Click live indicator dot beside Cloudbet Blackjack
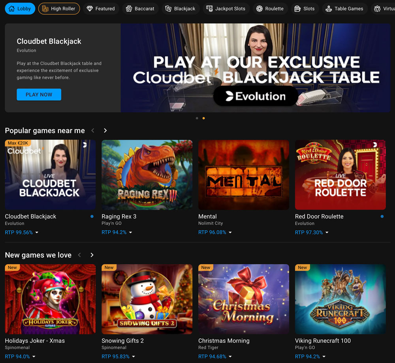This screenshot has height=363, width=395. [92, 216]
